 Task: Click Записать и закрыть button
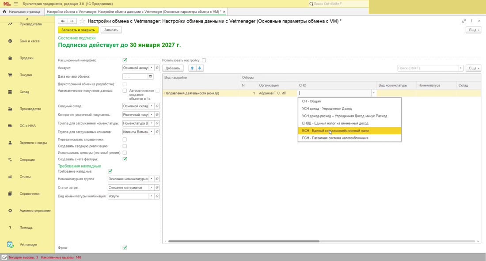(x=78, y=30)
